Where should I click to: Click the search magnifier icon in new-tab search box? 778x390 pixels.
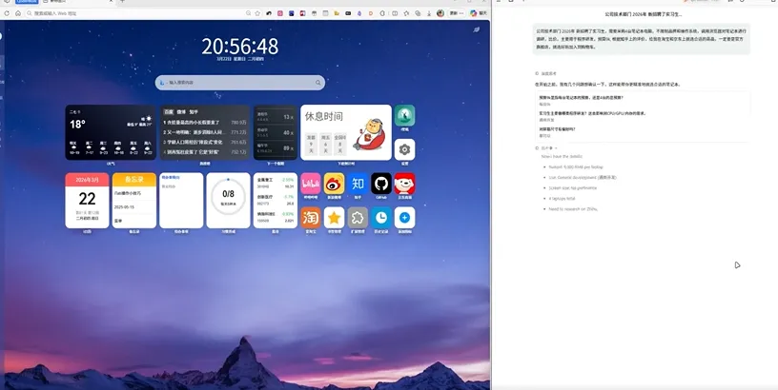(x=318, y=83)
